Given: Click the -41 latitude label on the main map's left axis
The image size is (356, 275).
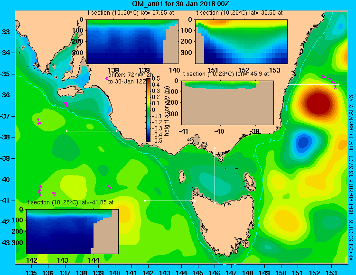Looking at the screenshot, I should pos(5,201).
